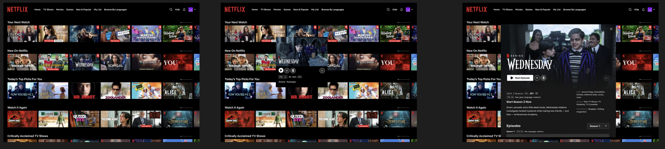Open TV Shows on the left screen
Image resolution: width=665 pixels, height=149 pixels.
(48, 10)
